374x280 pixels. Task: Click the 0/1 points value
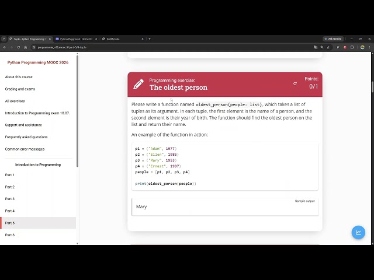point(313,86)
